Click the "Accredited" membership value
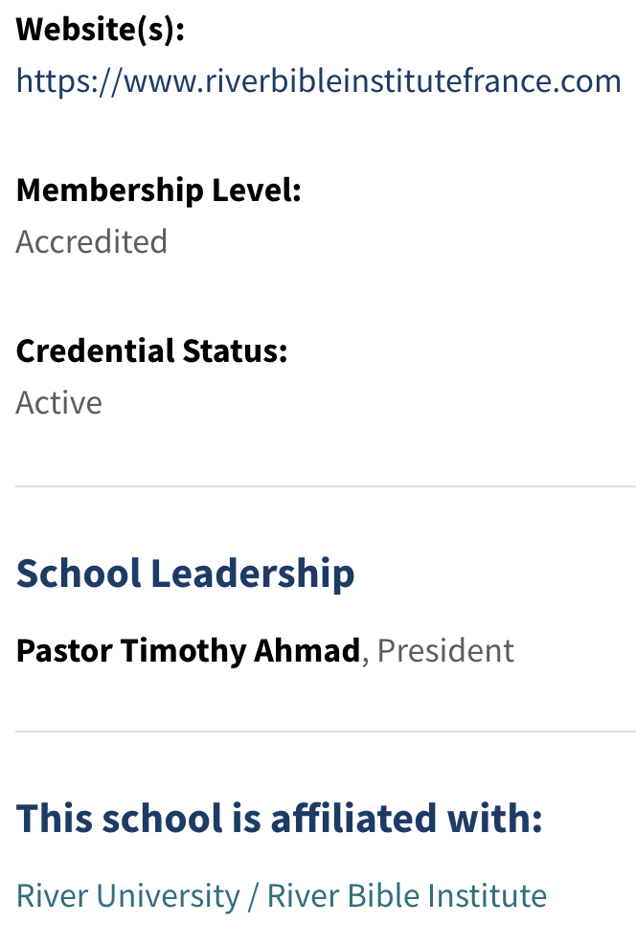 tap(92, 241)
